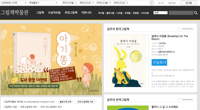
Task: Click the 회원가입 link
Action: 172,3
